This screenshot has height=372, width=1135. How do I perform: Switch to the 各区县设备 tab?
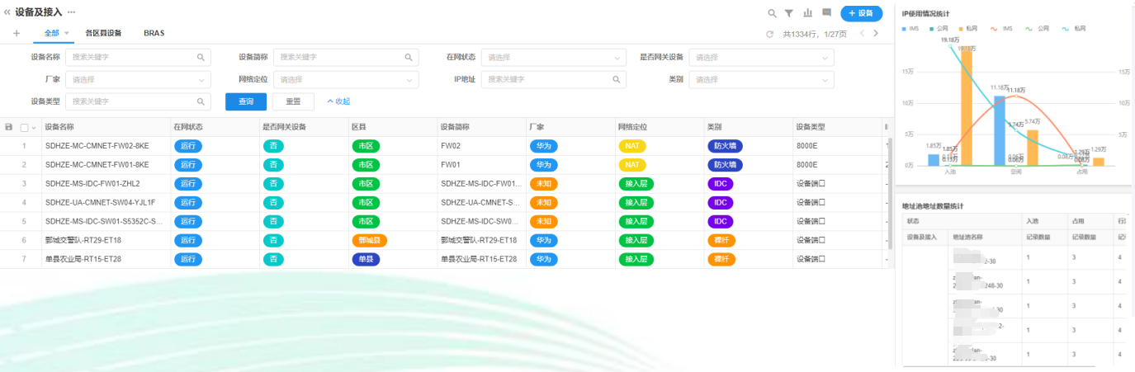click(103, 33)
